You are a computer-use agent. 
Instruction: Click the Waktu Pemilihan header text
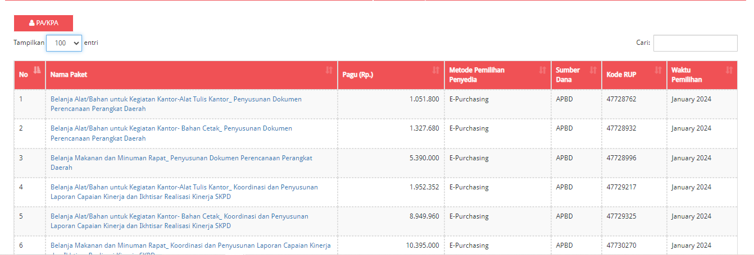coord(687,75)
